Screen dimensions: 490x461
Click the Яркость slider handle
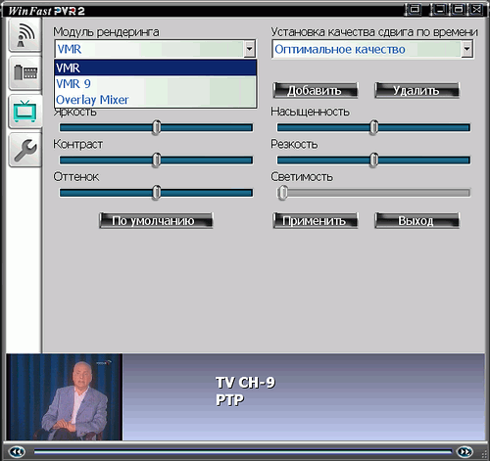[x=157, y=127]
